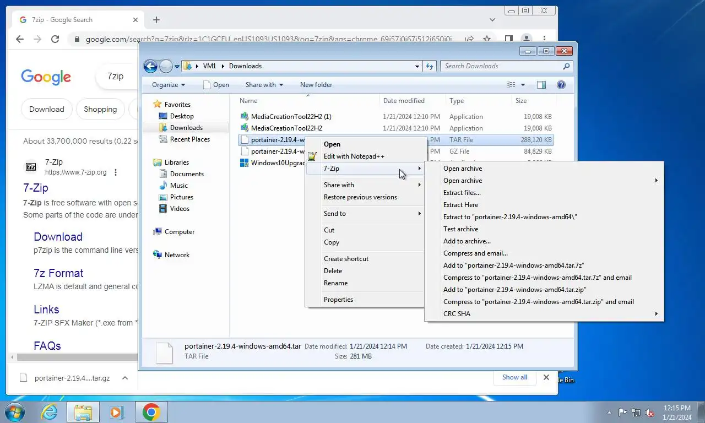The height and width of the screenshot is (423, 705).
Task: Open Share with dropdown in Explorer toolbar
Action: pyautogui.click(x=264, y=85)
